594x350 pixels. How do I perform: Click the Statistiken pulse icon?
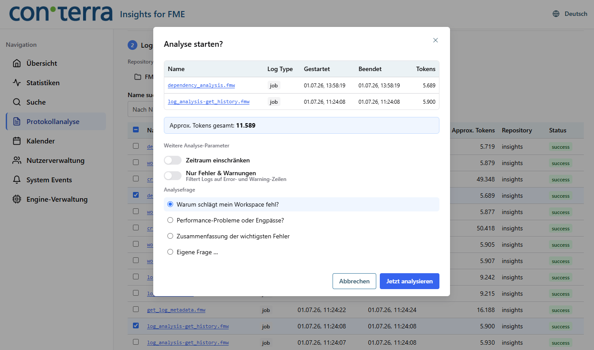coord(17,83)
